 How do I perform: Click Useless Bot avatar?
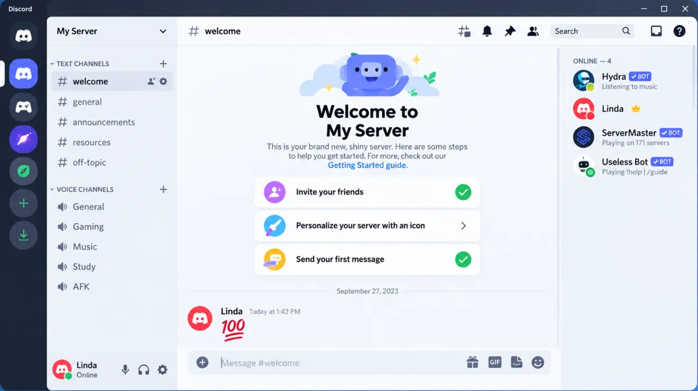pyautogui.click(x=583, y=166)
